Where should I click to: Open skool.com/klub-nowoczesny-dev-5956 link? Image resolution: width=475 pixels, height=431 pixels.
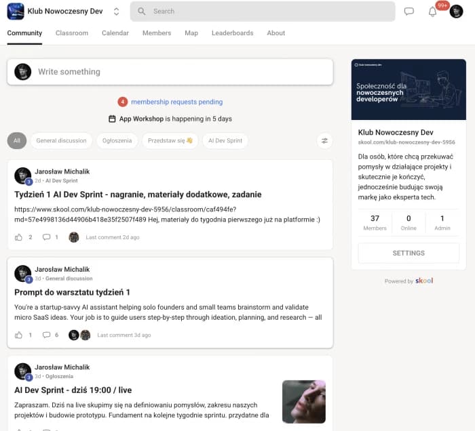[x=406, y=142]
